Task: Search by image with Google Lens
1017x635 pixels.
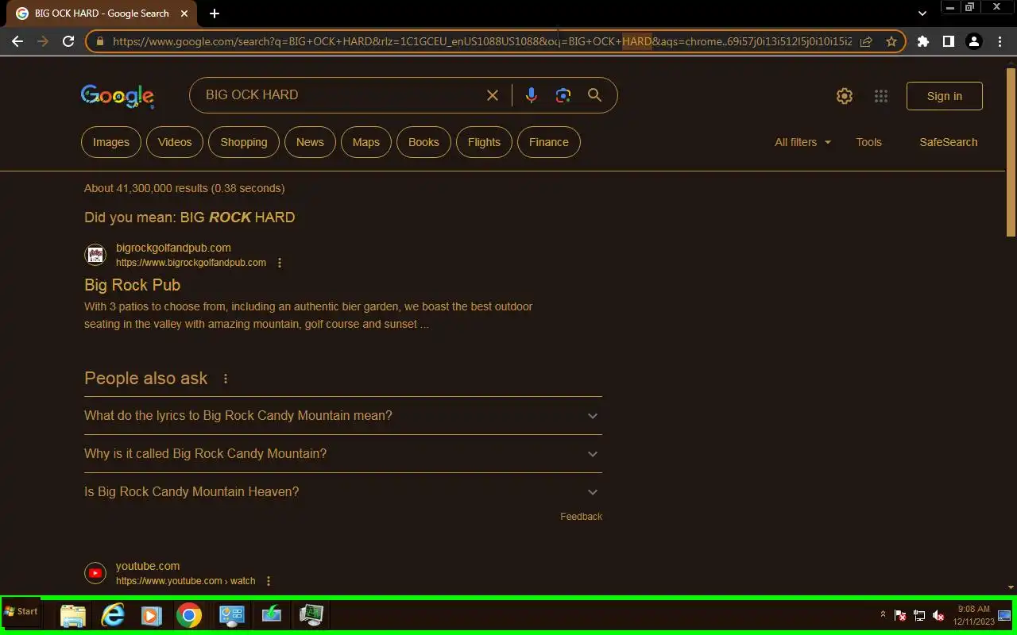Action: [563, 95]
